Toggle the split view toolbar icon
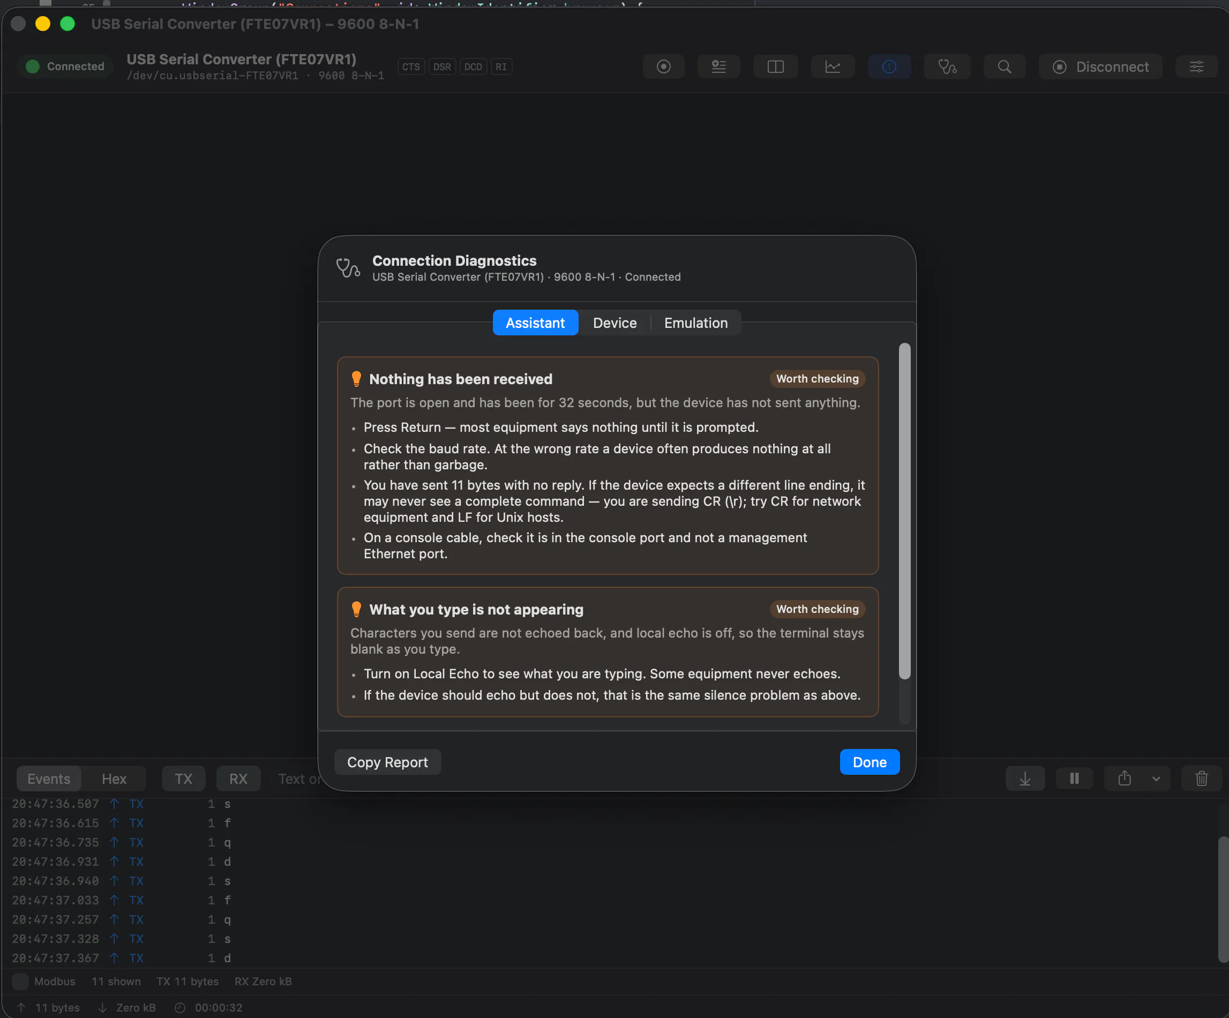 (775, 67)
